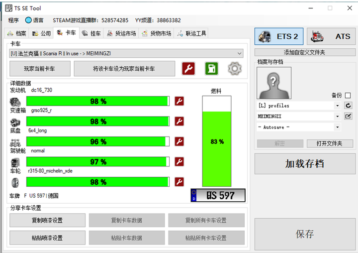Click the YY频道 38863382 text
358x253 pixels.
tap(158, 20)
